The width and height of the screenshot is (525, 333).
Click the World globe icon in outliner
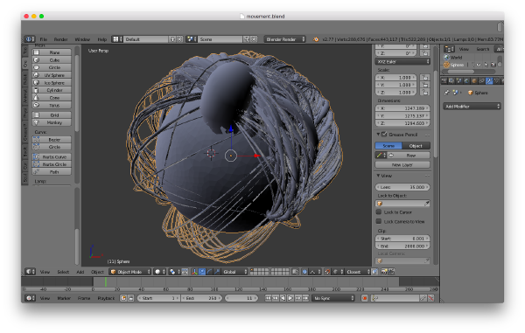point(446,58)
